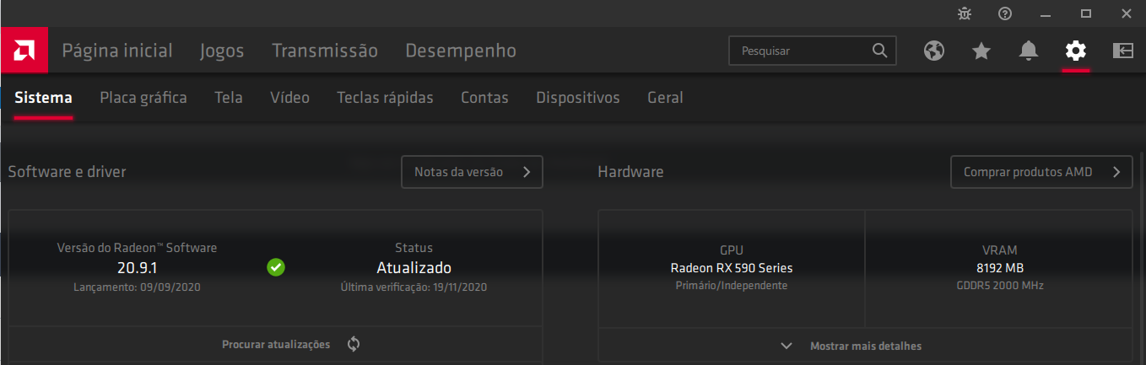The image size is (1146, 365).
Task: Open Notas da versão arrow button
Action: click(x=472, y=172)
